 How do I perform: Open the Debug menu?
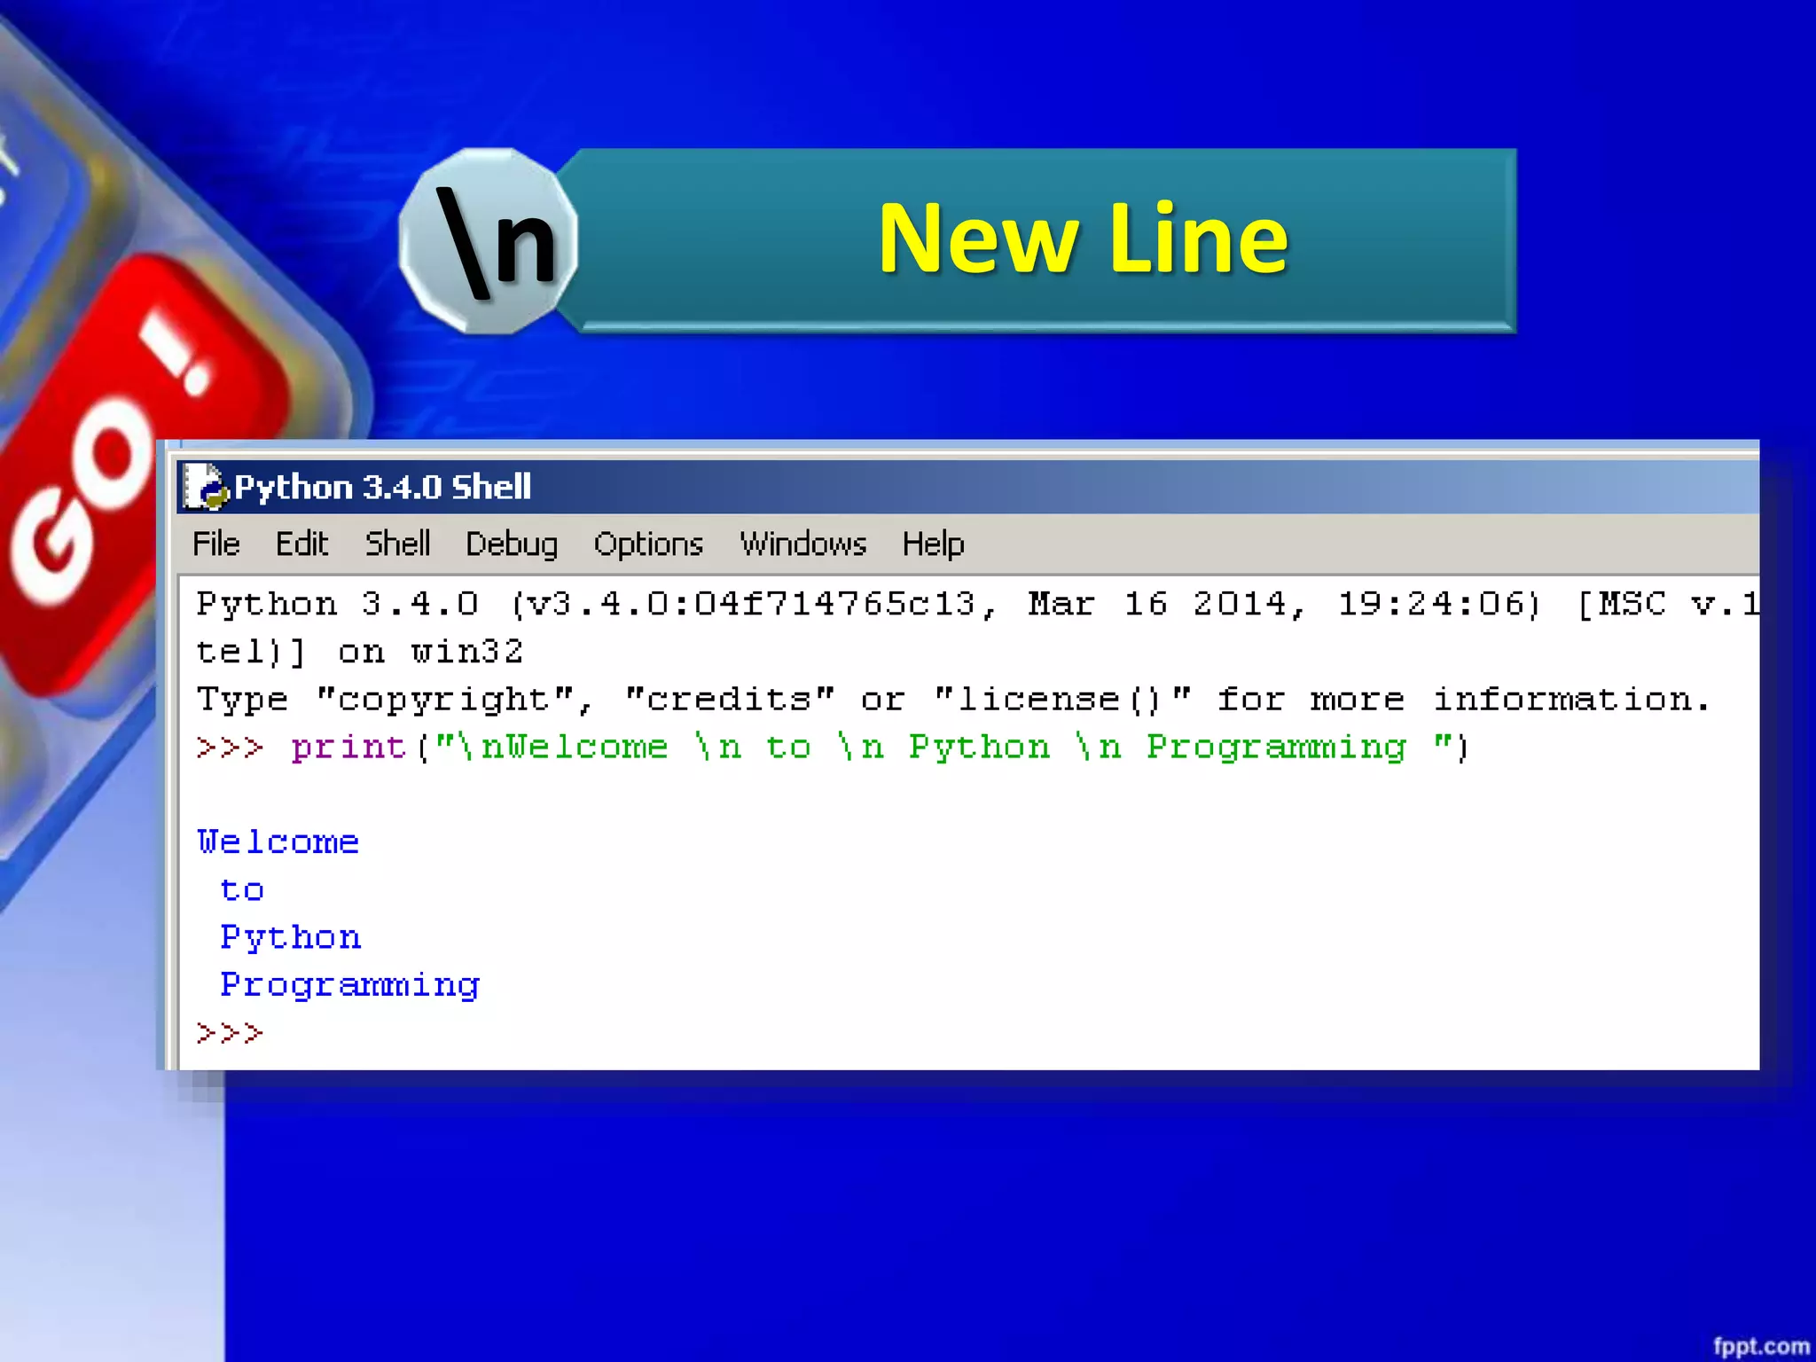[x=512, y=544]
